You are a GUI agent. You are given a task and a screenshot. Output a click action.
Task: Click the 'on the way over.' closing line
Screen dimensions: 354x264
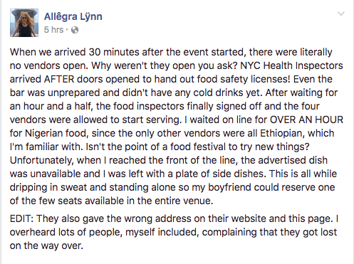[x=46, y=245]
